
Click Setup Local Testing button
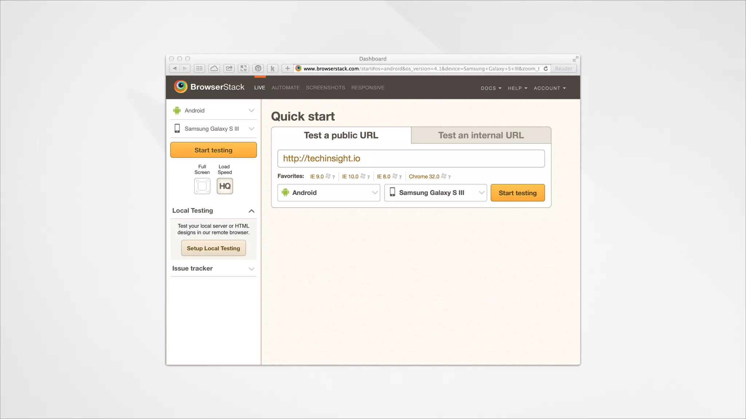point(213,248)
